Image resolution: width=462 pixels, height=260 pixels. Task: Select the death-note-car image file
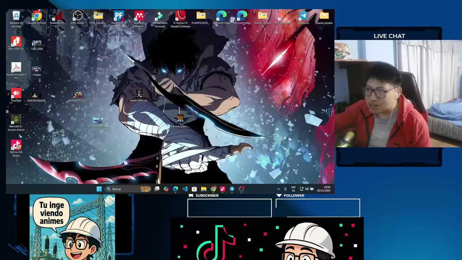point(139,96)
